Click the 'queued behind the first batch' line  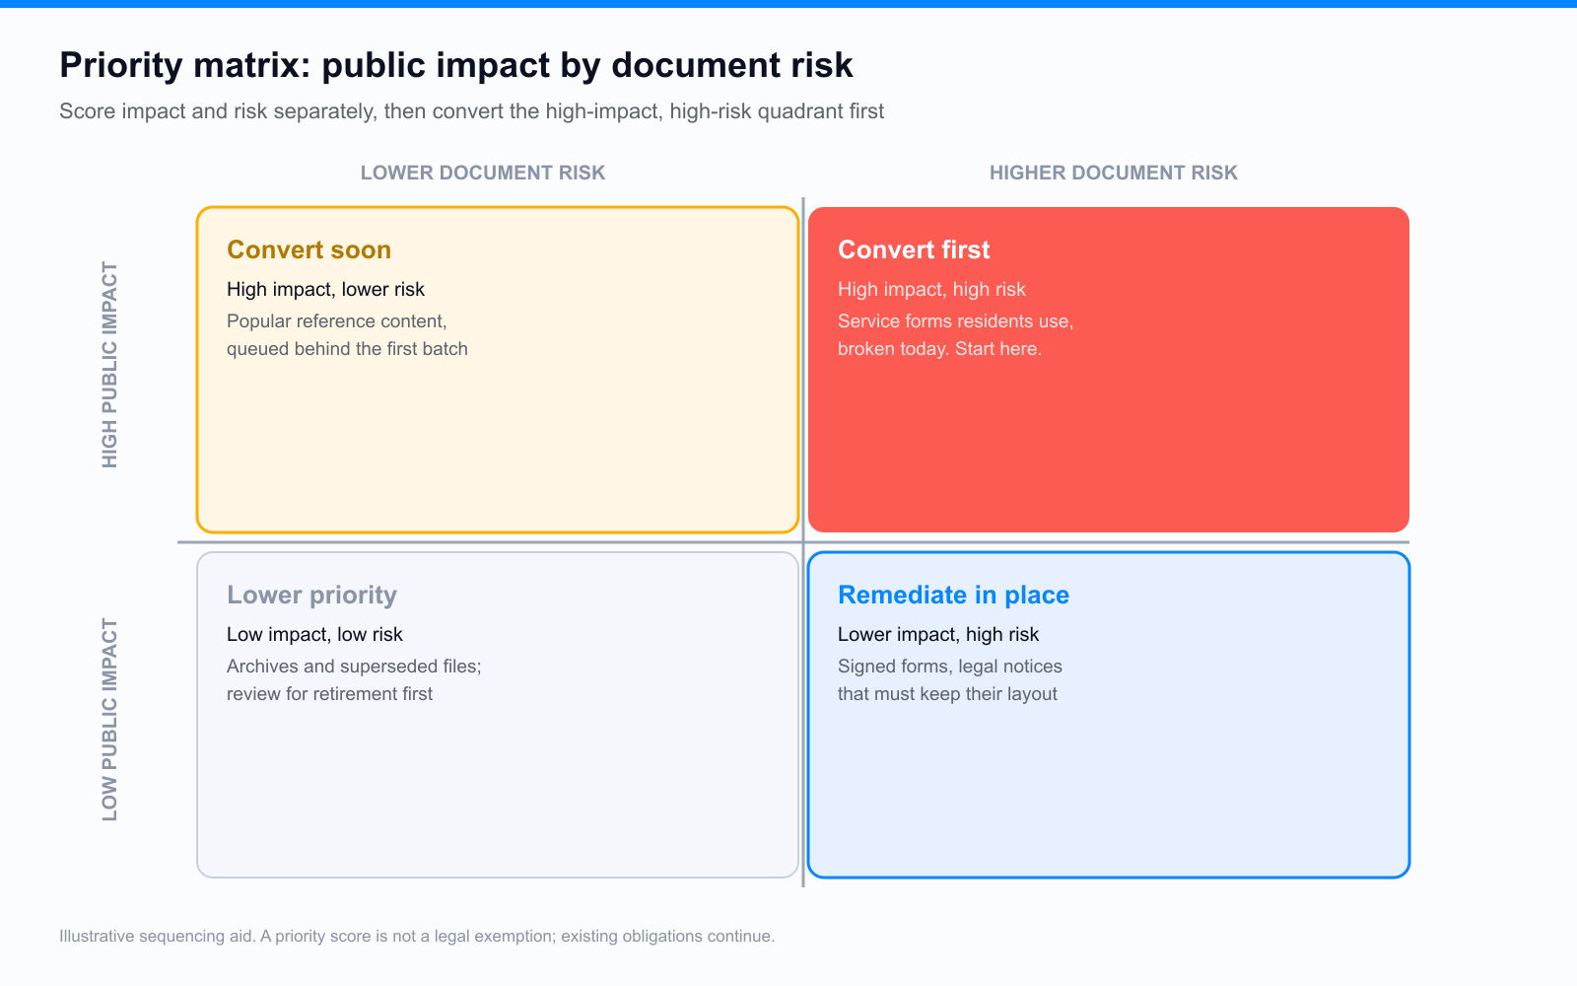[x=347, y=348]
